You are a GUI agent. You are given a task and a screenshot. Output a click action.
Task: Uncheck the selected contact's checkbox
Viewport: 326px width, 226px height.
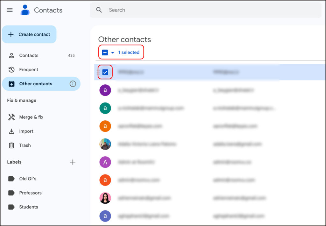[105, 72]
